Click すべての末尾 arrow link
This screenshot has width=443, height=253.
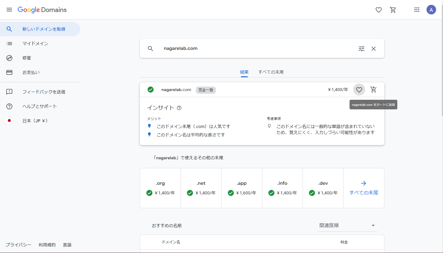(x=364, y=188)
